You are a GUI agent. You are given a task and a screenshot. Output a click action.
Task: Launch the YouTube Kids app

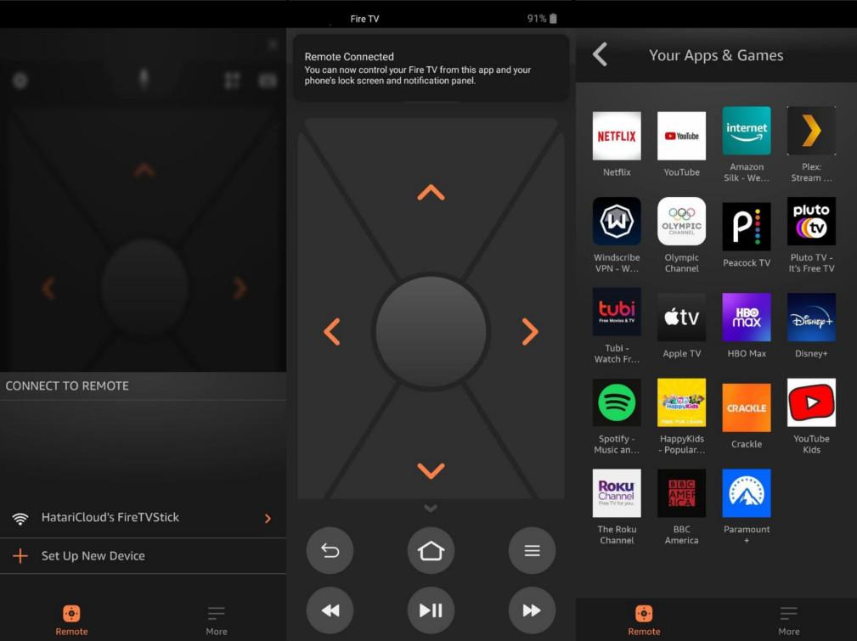(x=811, y=402)
